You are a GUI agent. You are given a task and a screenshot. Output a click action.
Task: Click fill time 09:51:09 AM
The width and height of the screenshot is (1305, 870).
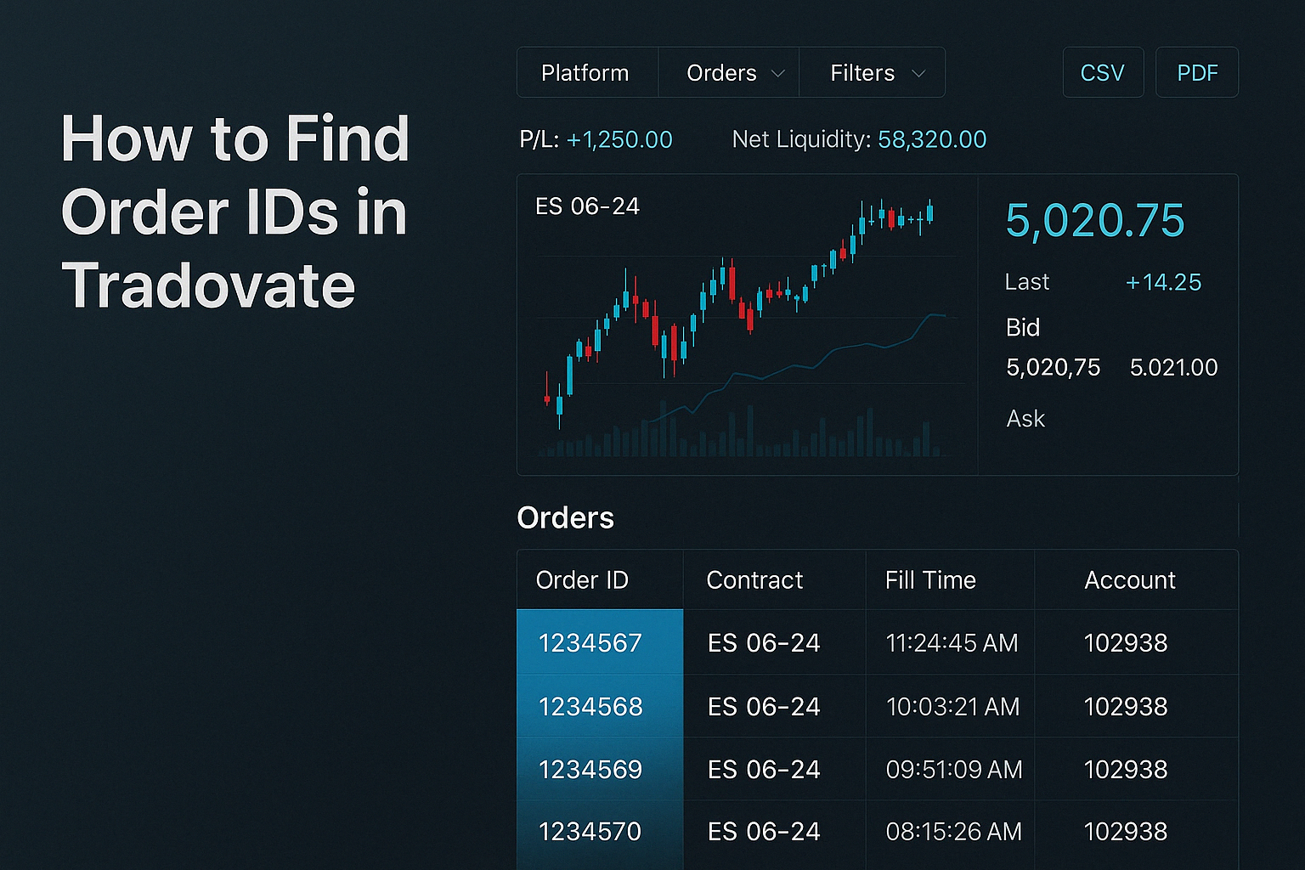pyautogui.click(x=954, y=770)
